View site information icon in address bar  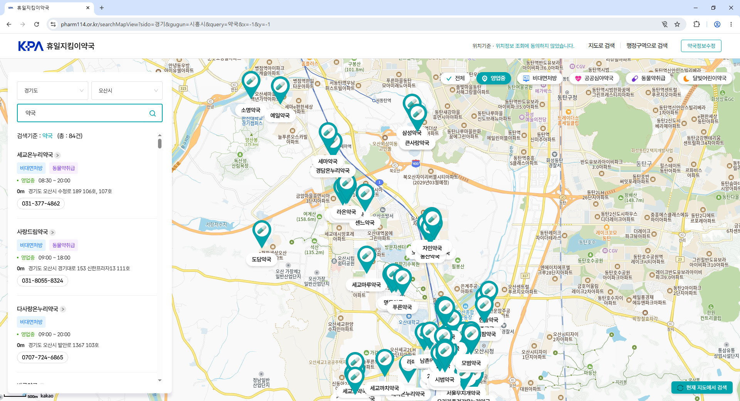54,24
